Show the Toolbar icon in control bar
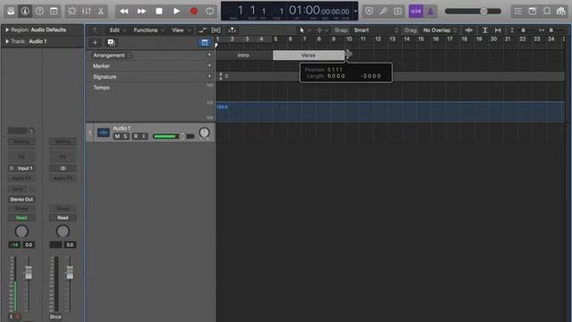572x322 pixels. tap(54, 11)
